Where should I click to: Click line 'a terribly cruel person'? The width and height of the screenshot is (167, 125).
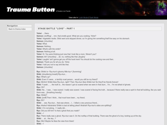pos(67,79)
